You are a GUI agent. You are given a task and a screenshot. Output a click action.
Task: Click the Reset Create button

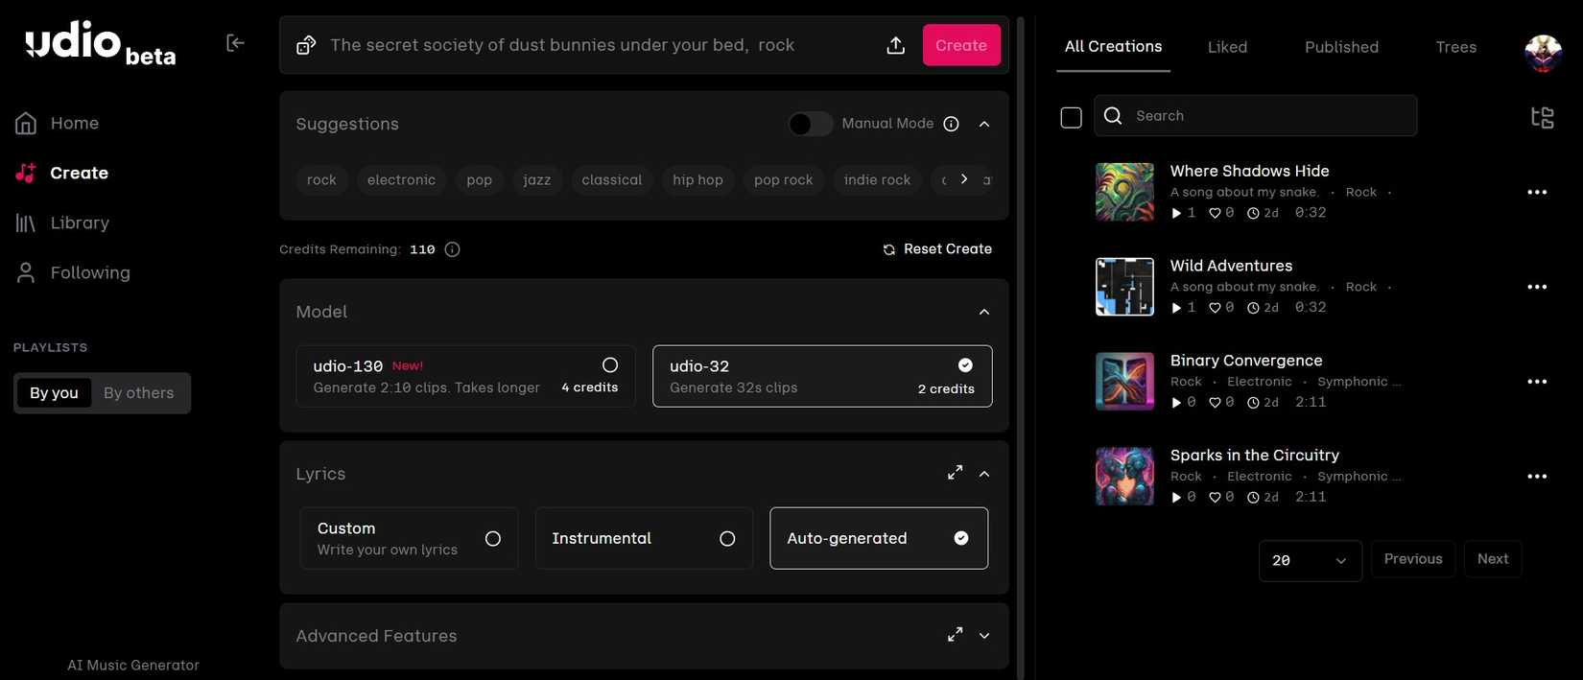click(x=937, y=248)
